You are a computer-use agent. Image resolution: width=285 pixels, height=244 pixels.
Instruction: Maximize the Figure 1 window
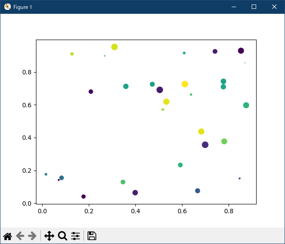[254, 7]
